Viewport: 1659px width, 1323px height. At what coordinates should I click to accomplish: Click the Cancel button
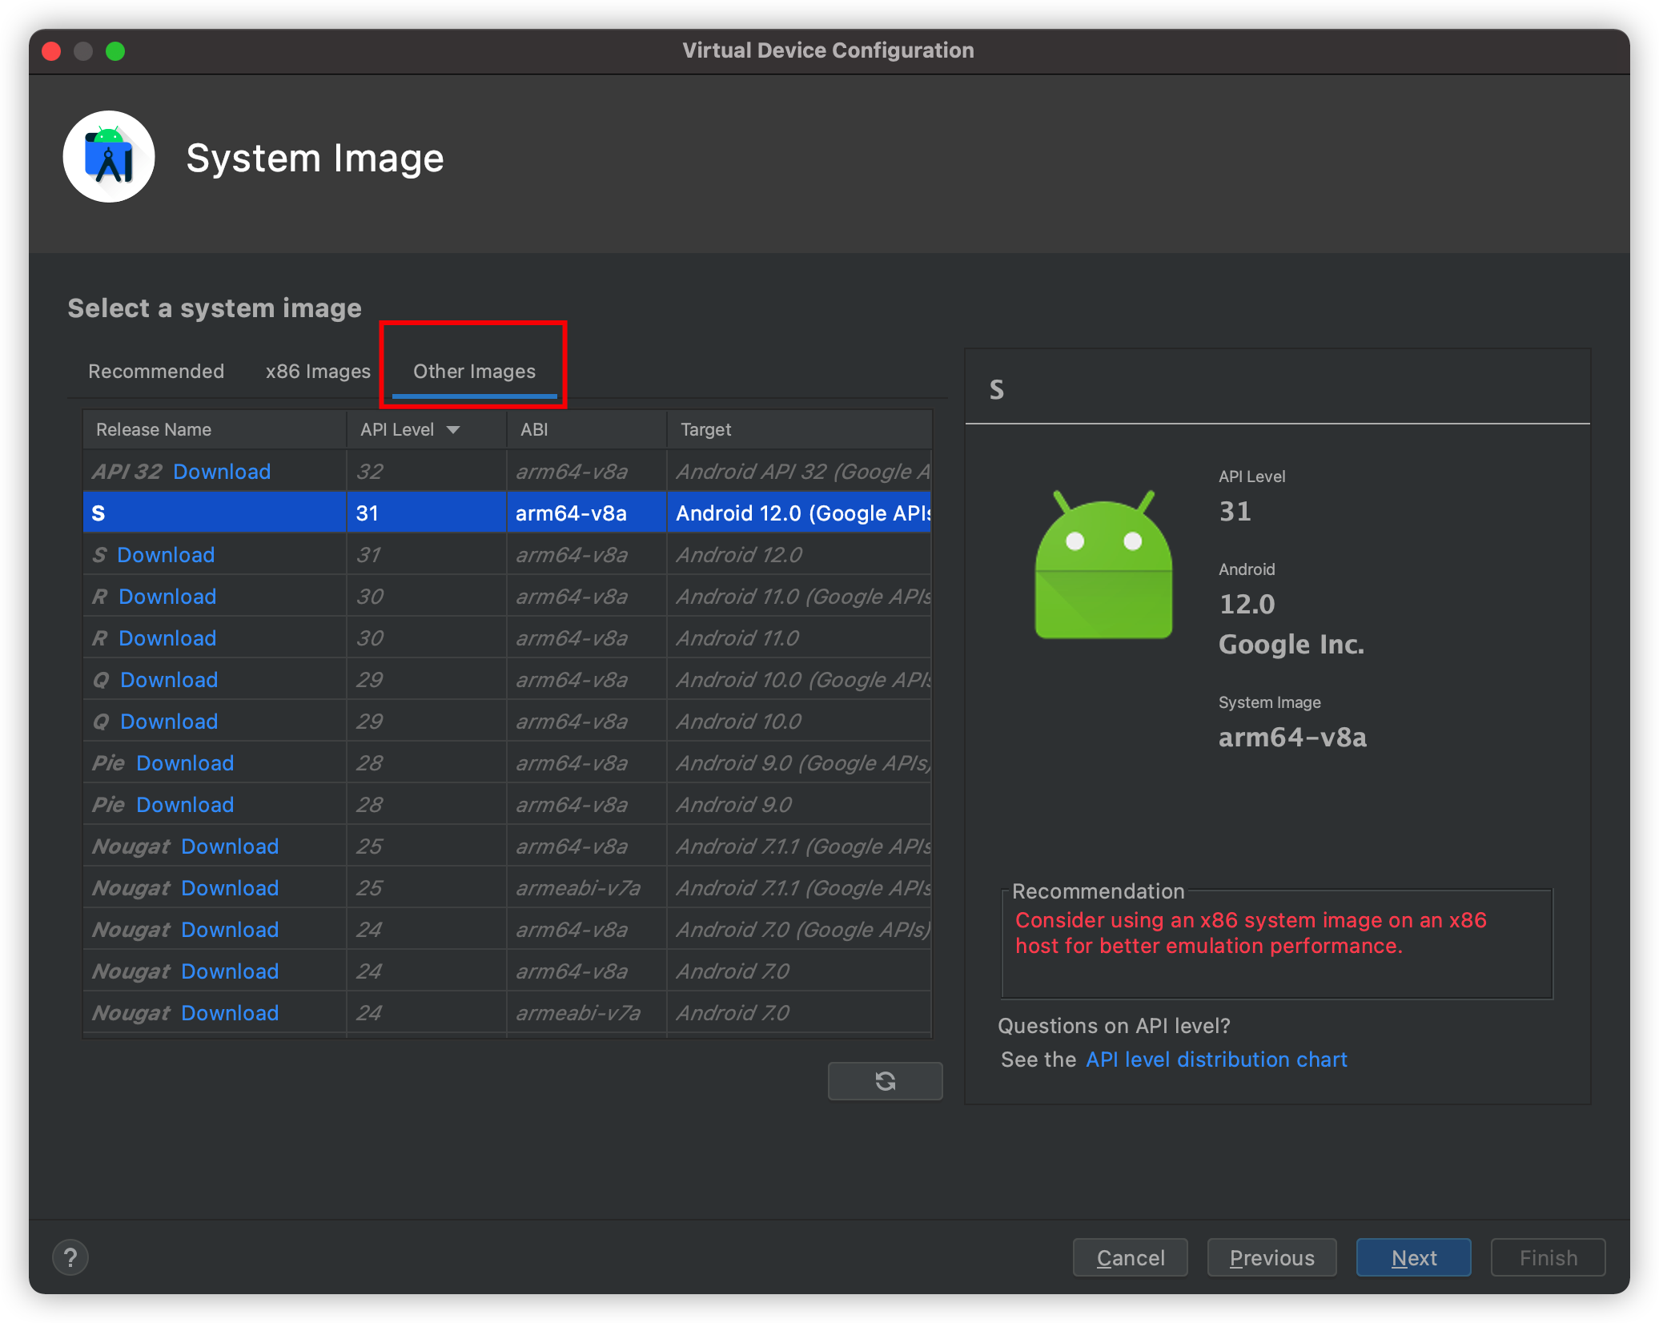click(1130, 1257)
